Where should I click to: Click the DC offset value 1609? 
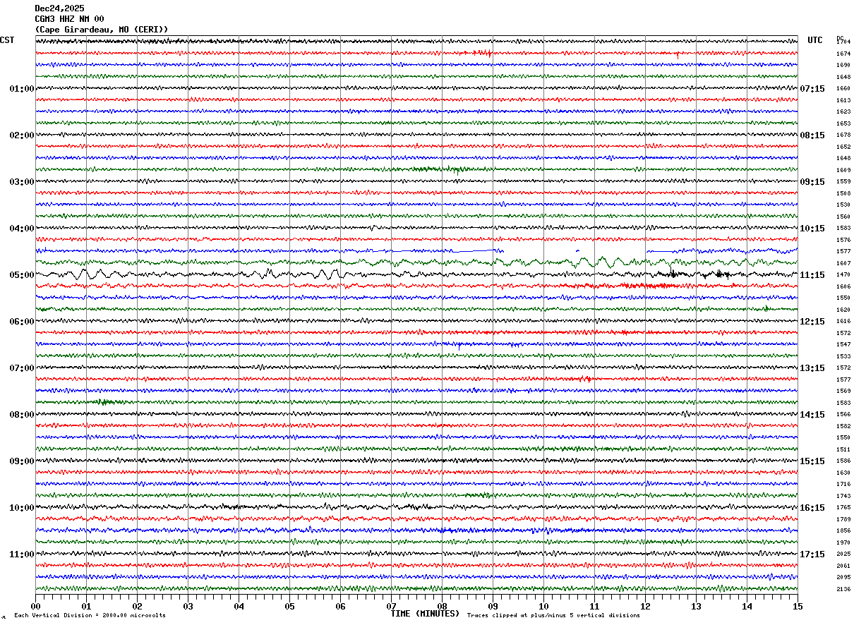click(x=843, y=170)
